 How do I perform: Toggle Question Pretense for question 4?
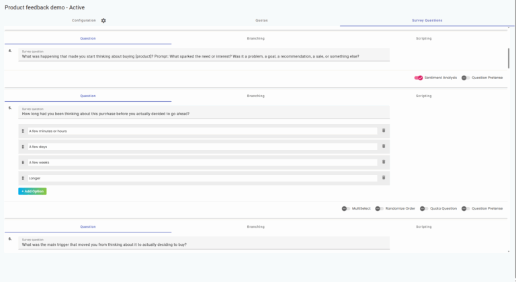[x=466, y=78]
